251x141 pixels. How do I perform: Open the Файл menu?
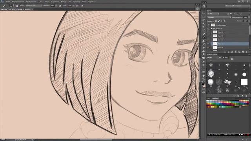coord(8,2)
